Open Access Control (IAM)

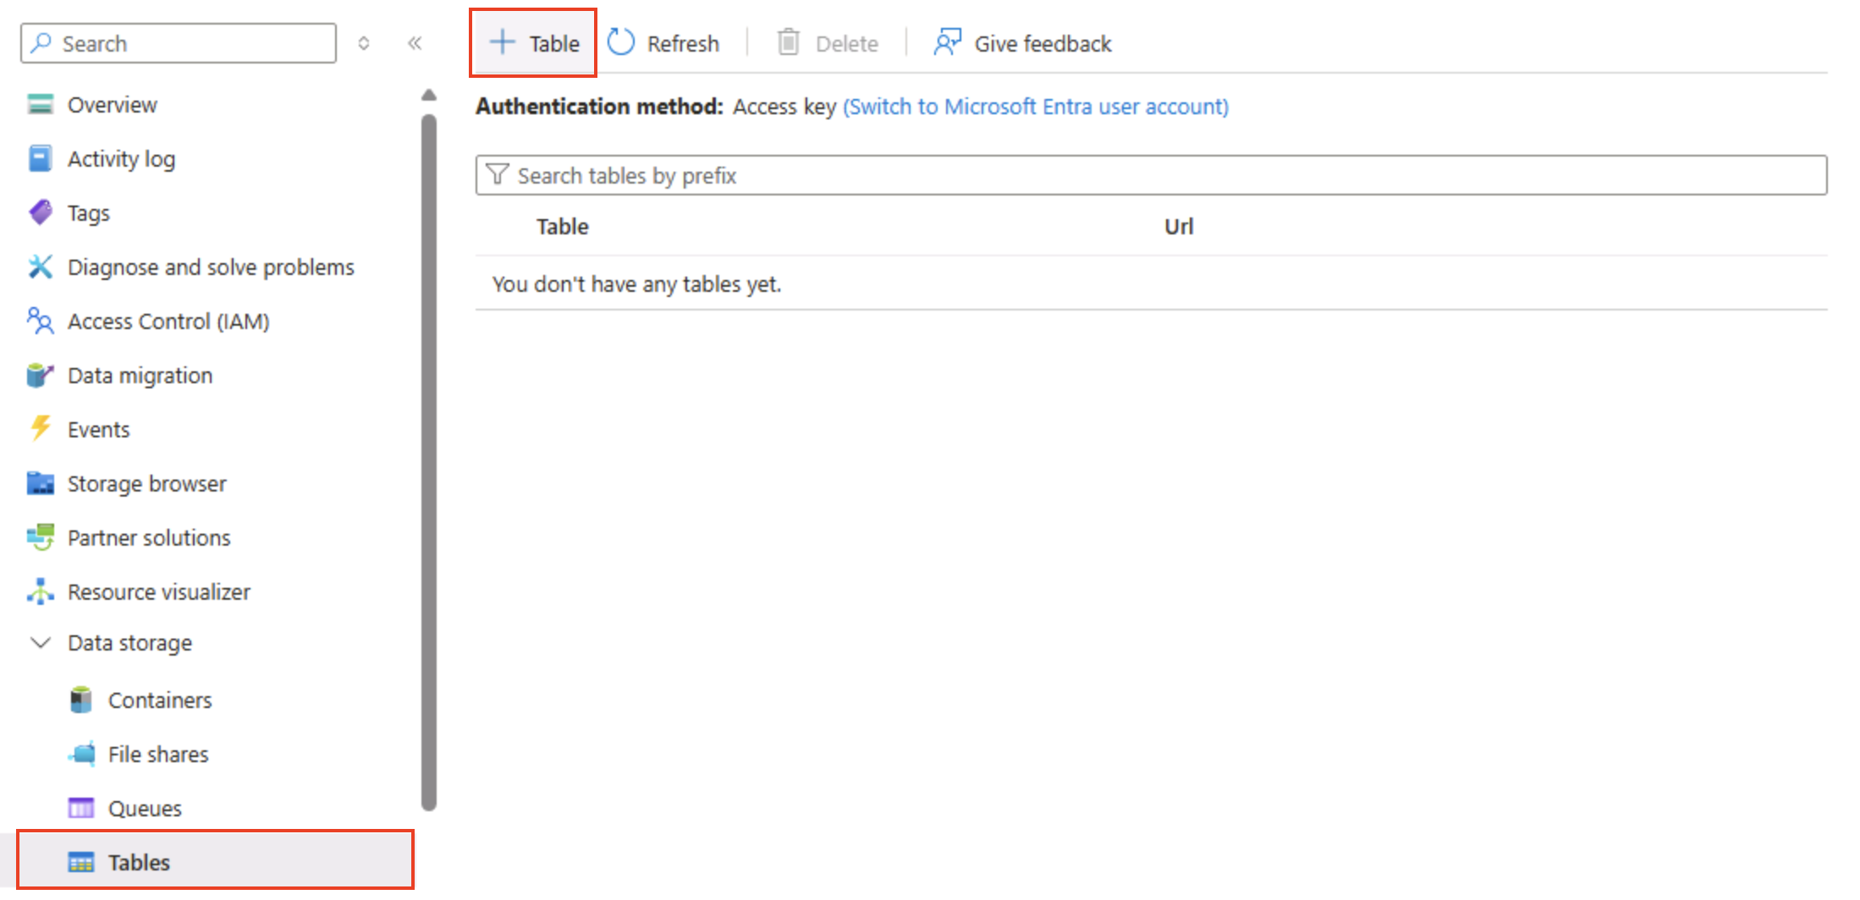pyautogui.click(x=168, y=321)
